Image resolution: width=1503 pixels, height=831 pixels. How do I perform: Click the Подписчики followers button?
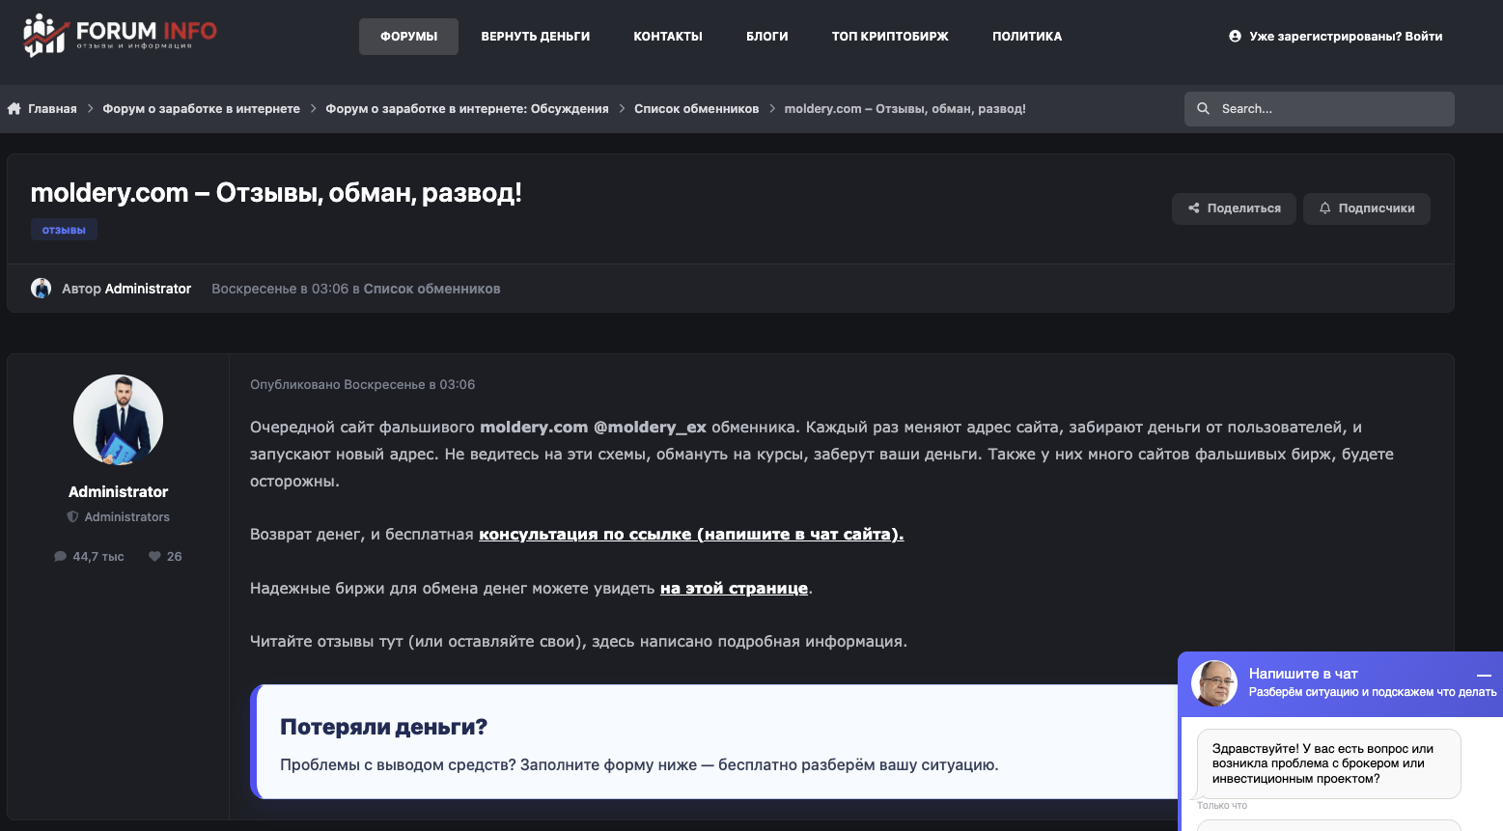coord(1367,208)
